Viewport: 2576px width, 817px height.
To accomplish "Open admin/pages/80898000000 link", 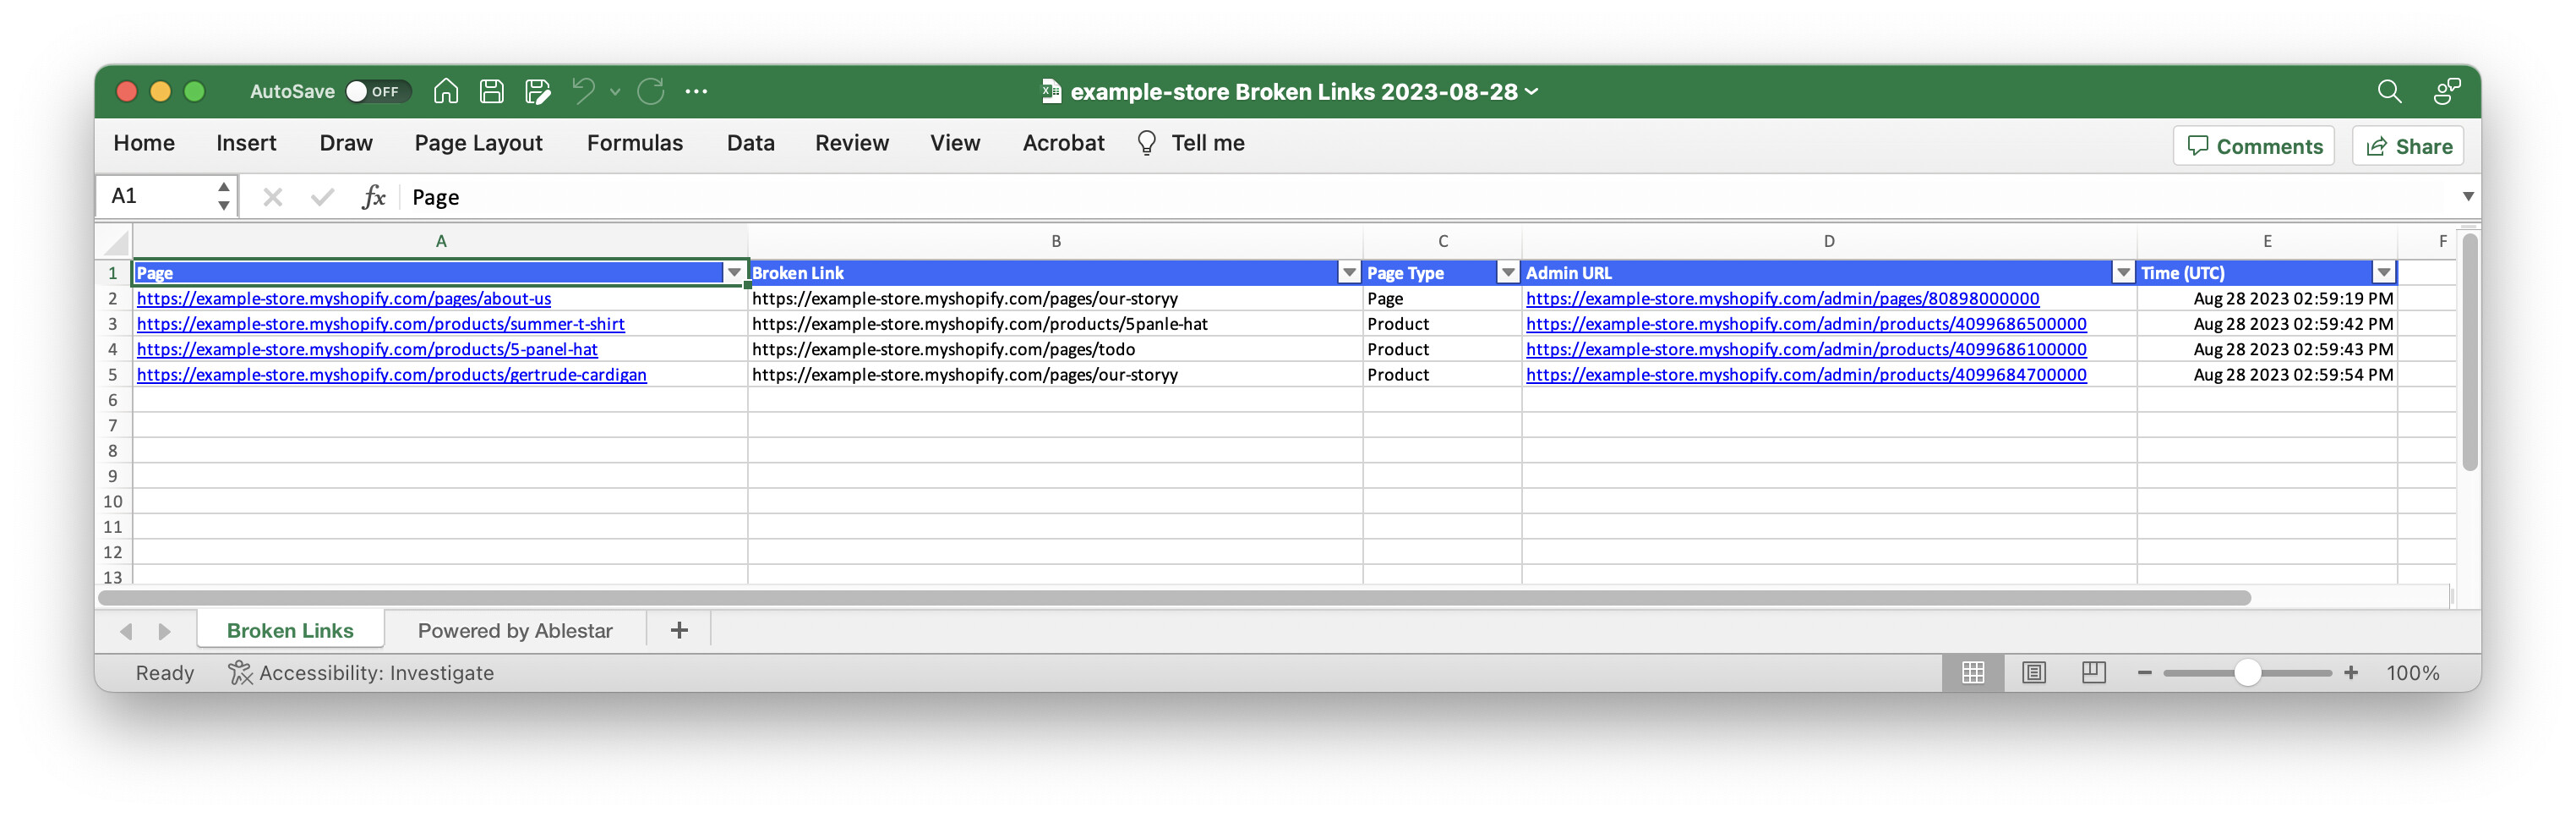I will point(1783,299).
